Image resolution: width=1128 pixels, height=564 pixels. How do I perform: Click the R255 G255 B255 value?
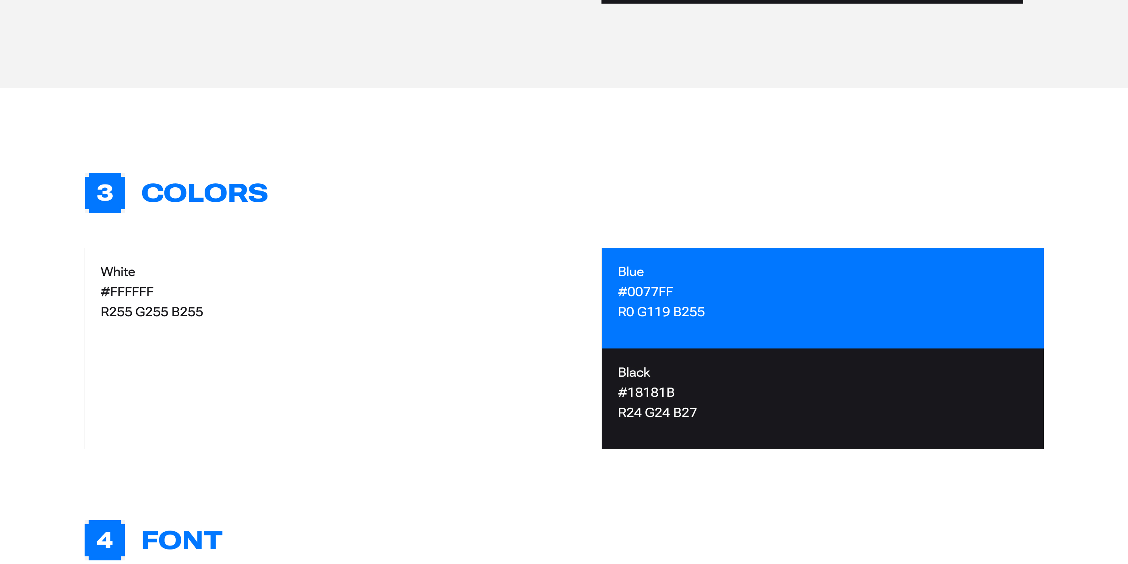pos(152,312)
